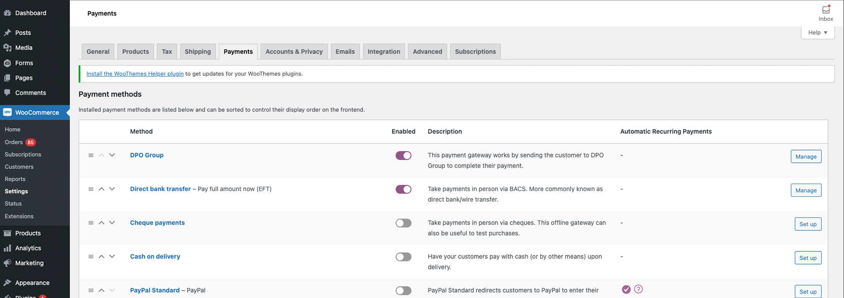
Task: Open the Install WooThemes Helper plugin link
Action: tap(135, 74)
